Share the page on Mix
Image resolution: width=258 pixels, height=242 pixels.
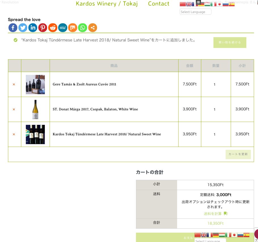point(73,28)
